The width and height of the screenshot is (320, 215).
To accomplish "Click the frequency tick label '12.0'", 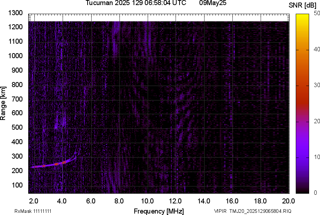I will coord(175,201).
